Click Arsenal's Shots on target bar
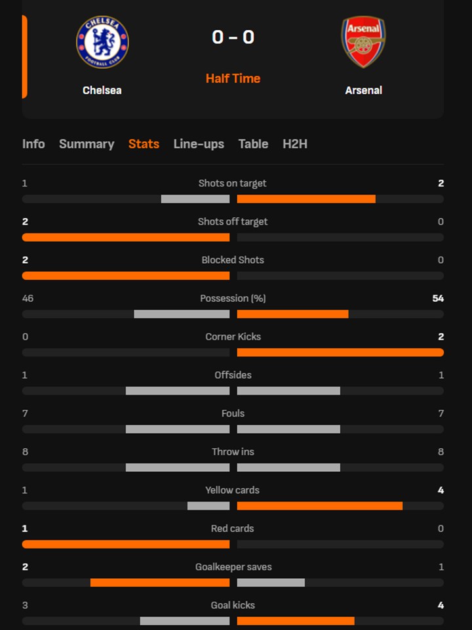This screenshot has width=472, height=630. (305, 198)
